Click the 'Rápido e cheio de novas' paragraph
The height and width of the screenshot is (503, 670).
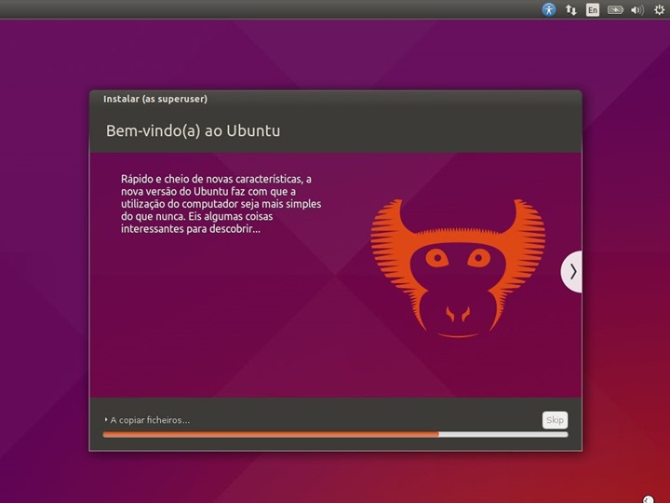[221, 204]
